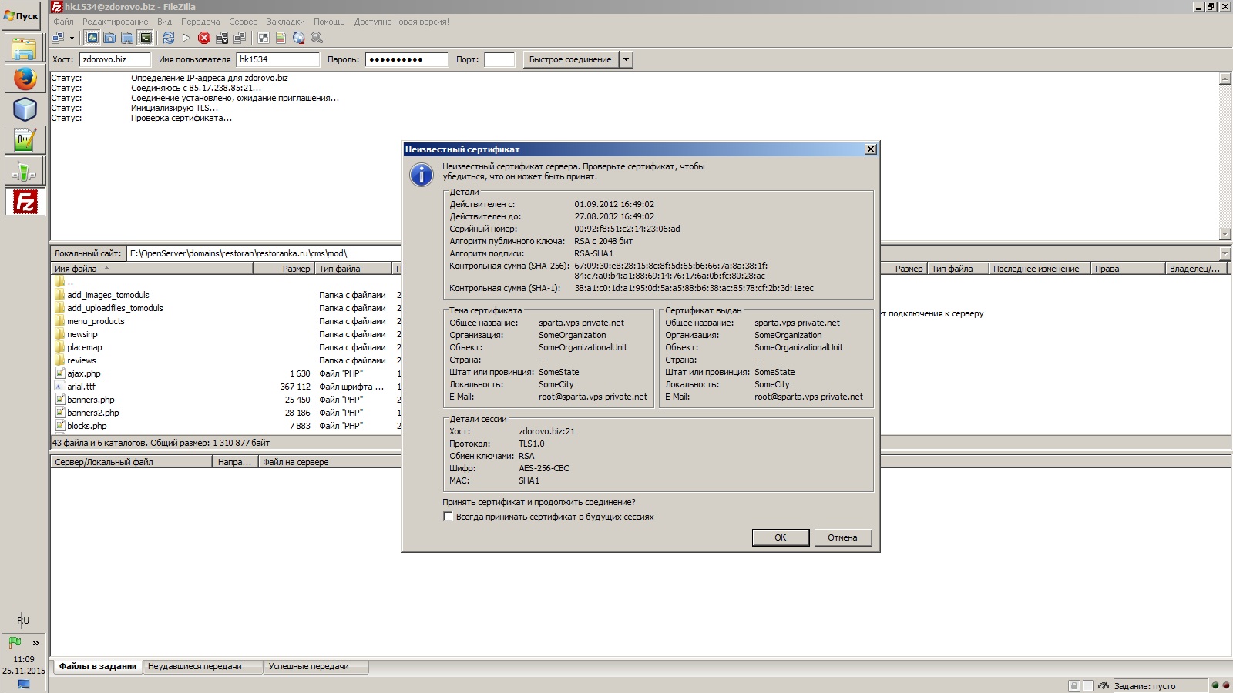Click speed limits status bar icon
The image size is (1233, 693).
point(1104,685)
